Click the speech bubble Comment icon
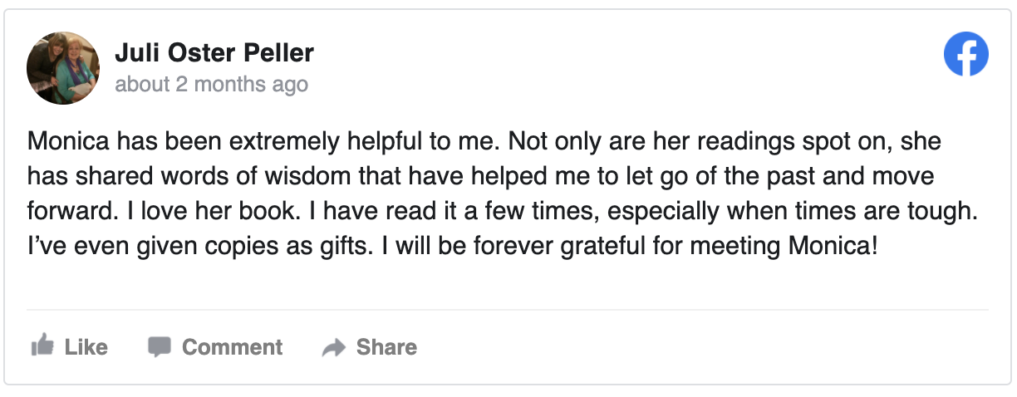Screen dimensions: 1017x397 tap(160, 346)
